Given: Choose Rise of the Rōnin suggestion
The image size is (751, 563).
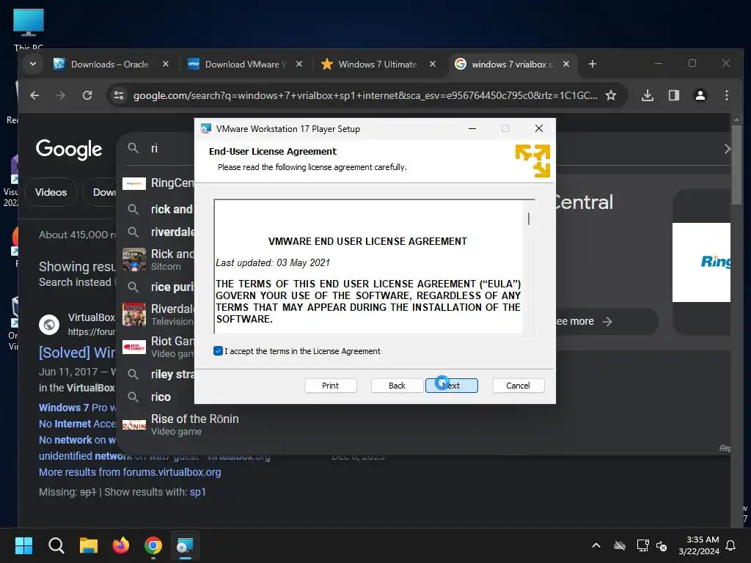Looking at the screenshot, I should (182, 424).
